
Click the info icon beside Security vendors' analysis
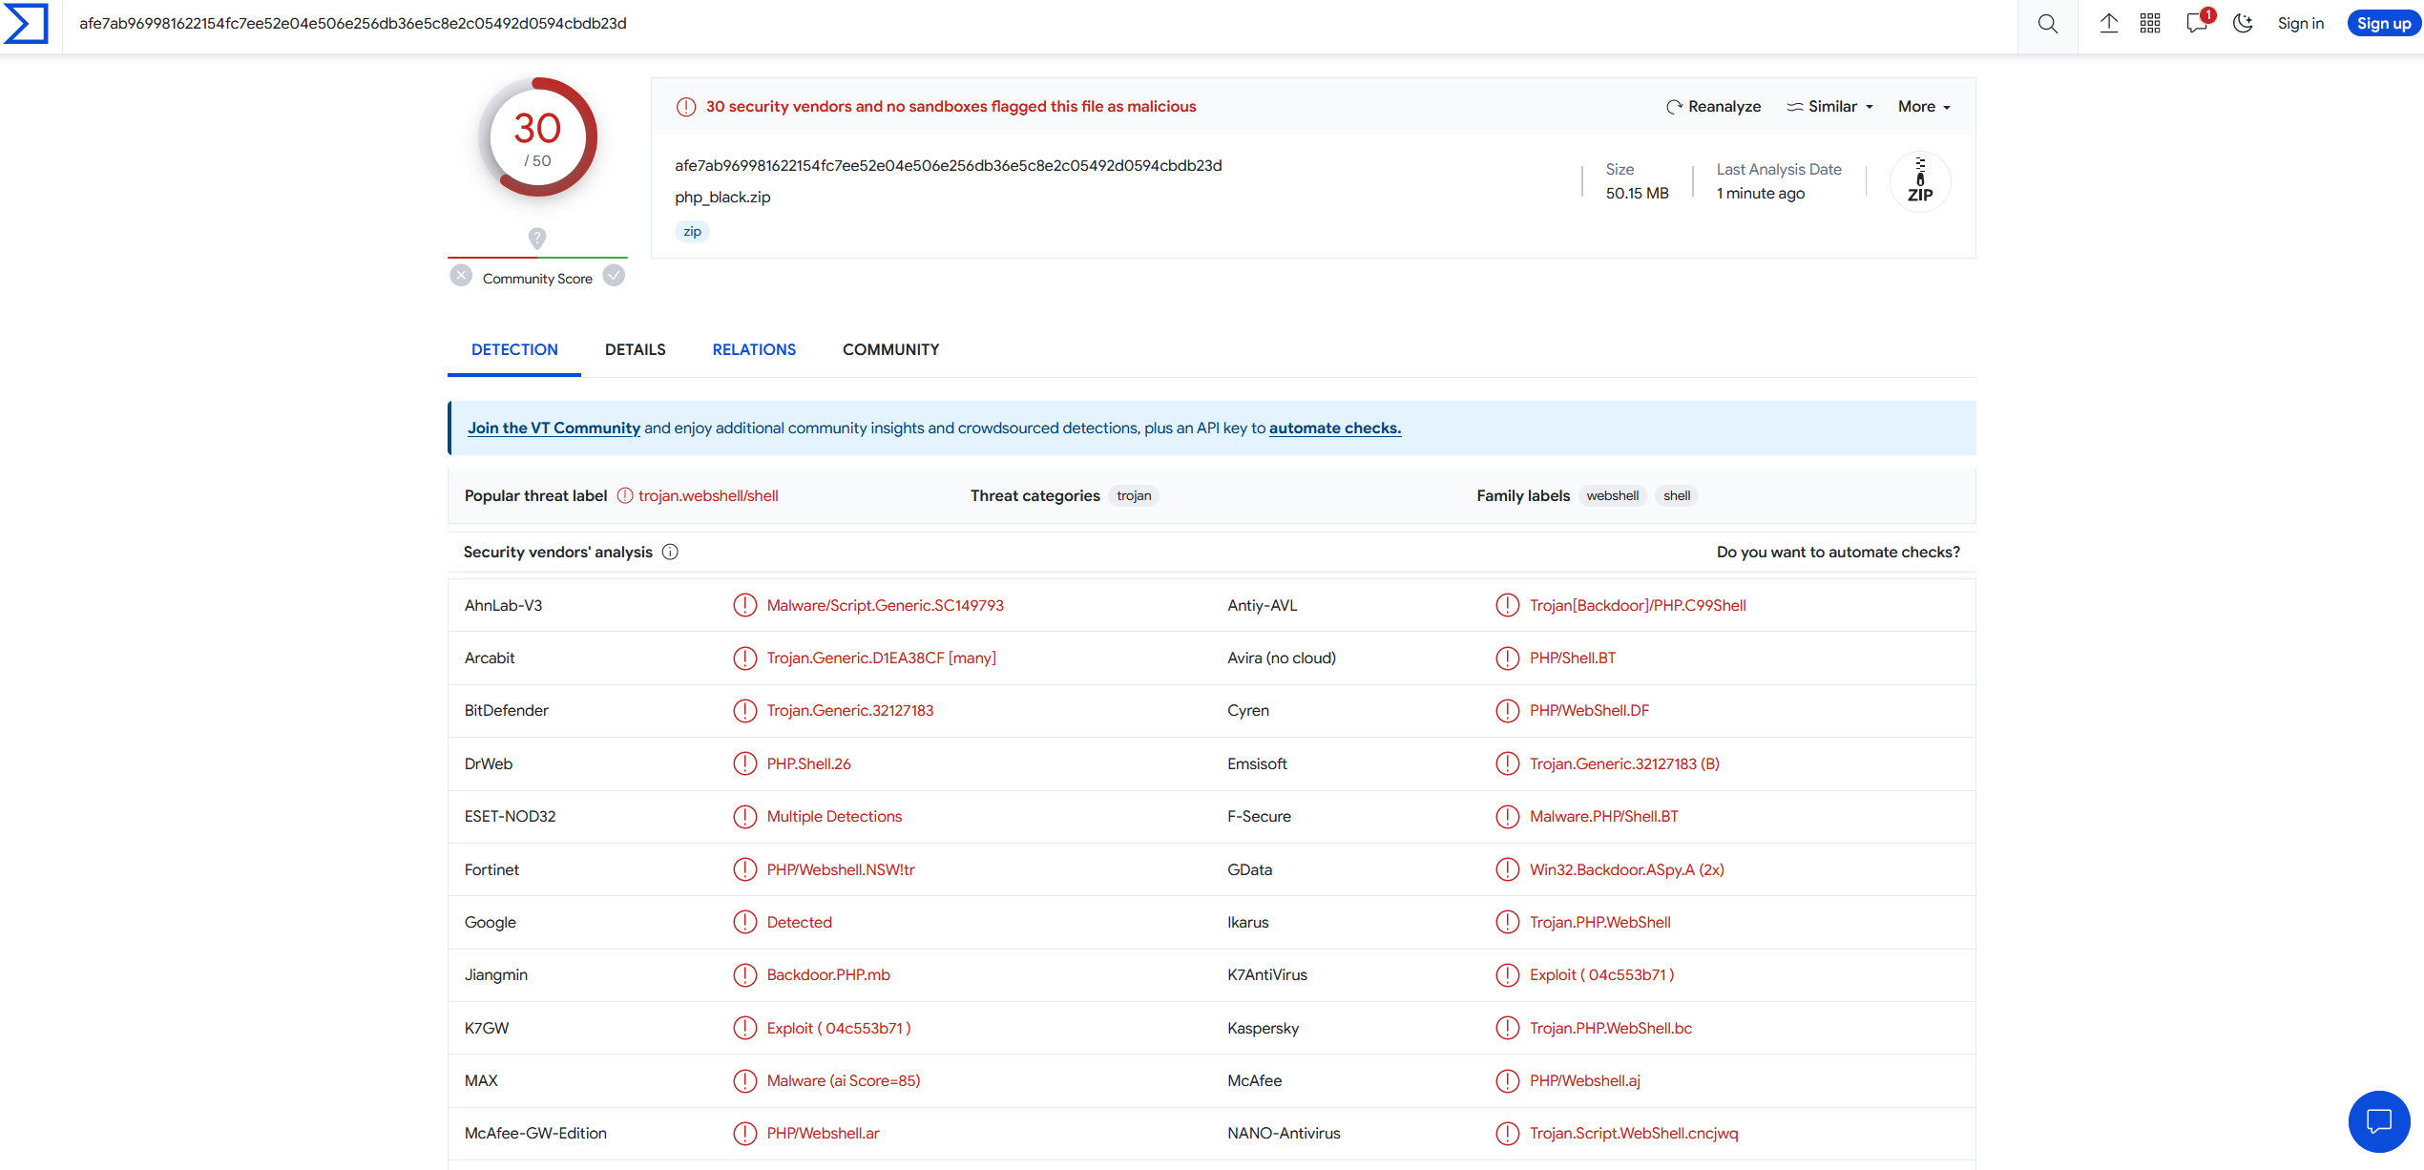(x=670, y=552)
